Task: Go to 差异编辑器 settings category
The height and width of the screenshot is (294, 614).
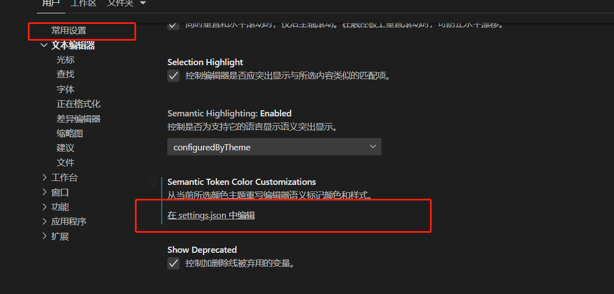Action: click(78, 119)
